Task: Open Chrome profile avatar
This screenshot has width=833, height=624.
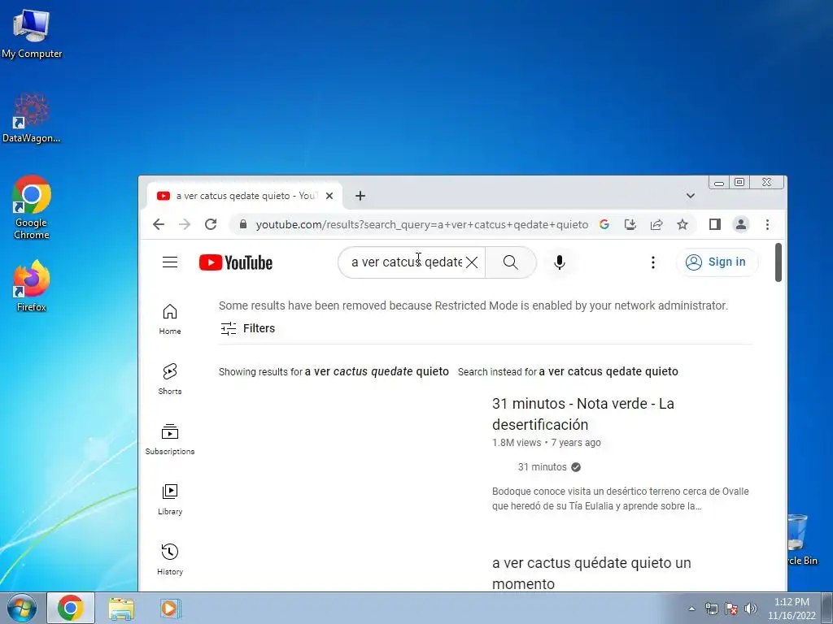Action: coord(741,224)
